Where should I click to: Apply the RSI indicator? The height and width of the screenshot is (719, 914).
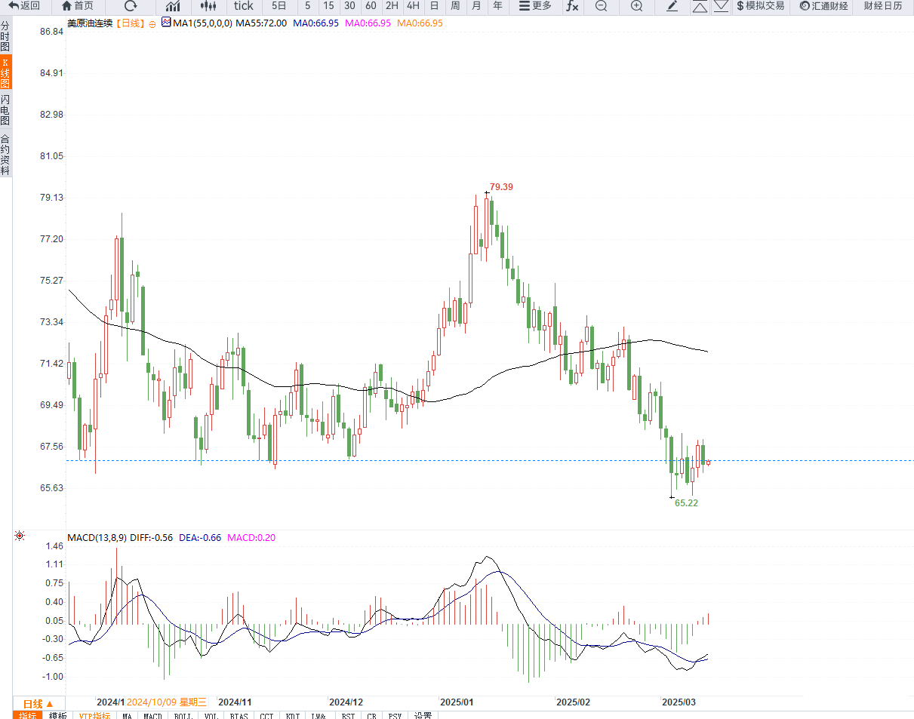coord(348,715)
